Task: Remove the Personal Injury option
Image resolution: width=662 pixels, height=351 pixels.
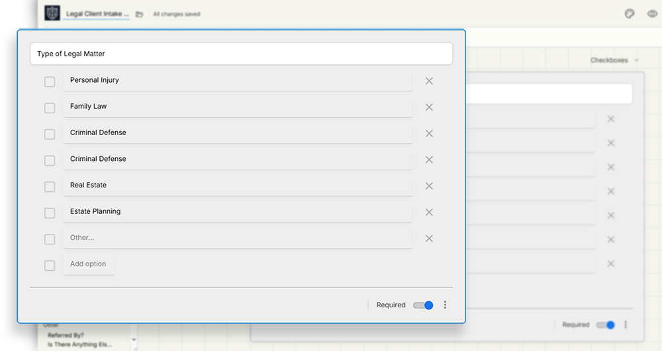Action: (429, 81)
